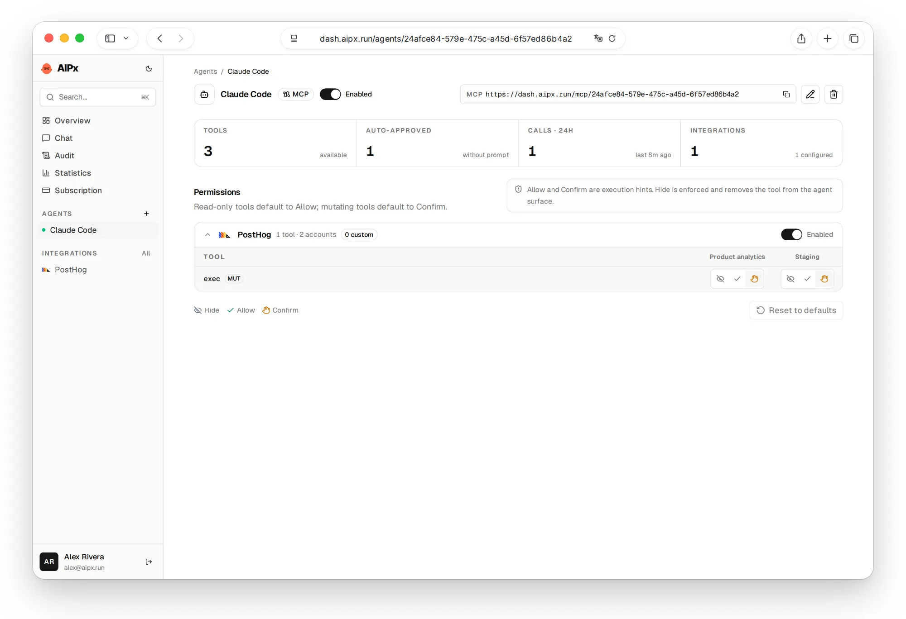
Task: Click the 0 custom badge
Action: 359,234
